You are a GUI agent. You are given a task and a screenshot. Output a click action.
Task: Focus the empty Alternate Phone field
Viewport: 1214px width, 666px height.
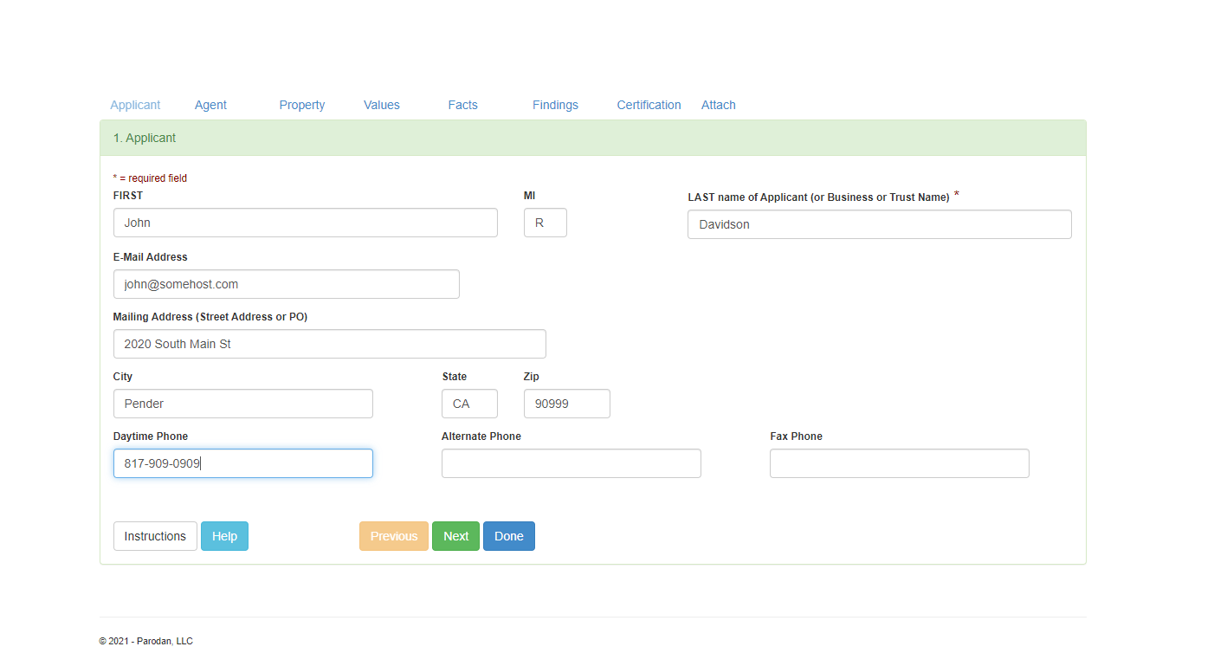[x=571, y=463]
